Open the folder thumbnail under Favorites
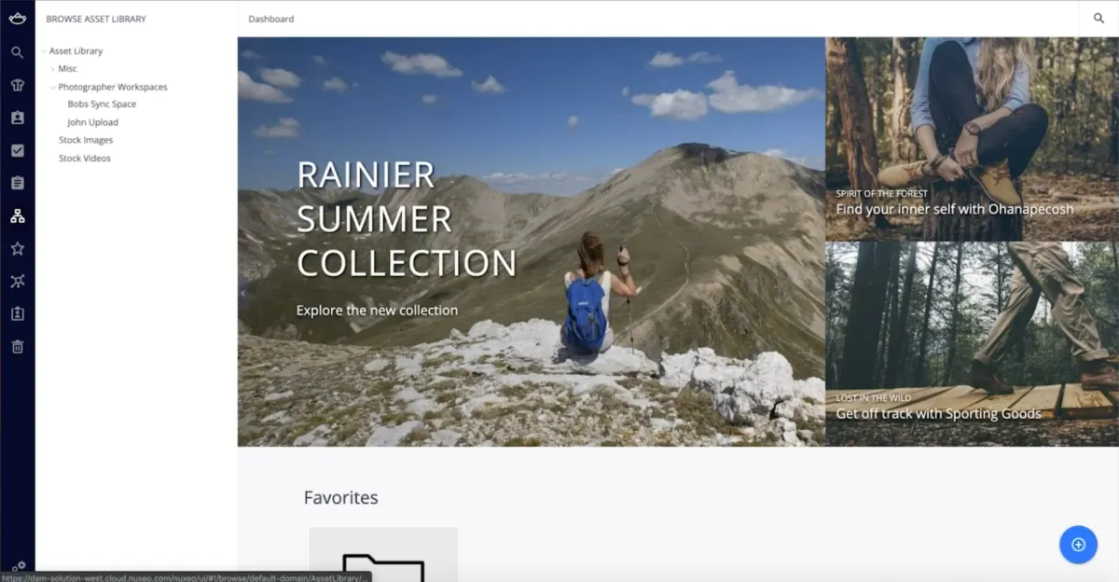 pos(383,555)
